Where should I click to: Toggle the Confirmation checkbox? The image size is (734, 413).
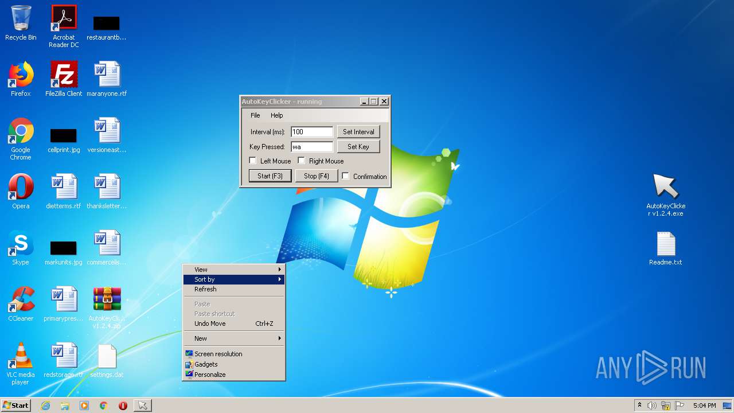[346, 176]
